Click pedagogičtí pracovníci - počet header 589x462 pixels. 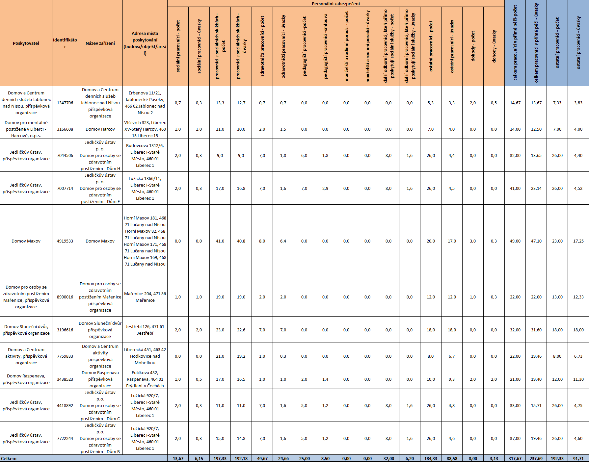304,46
